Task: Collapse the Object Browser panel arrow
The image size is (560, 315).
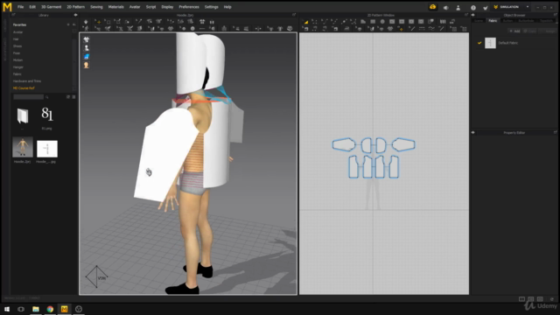Action: [x=473, y=15]
